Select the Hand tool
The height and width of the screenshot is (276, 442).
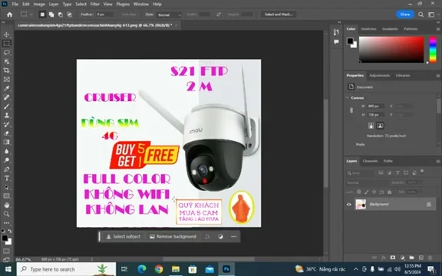click(x=6, y=205)
